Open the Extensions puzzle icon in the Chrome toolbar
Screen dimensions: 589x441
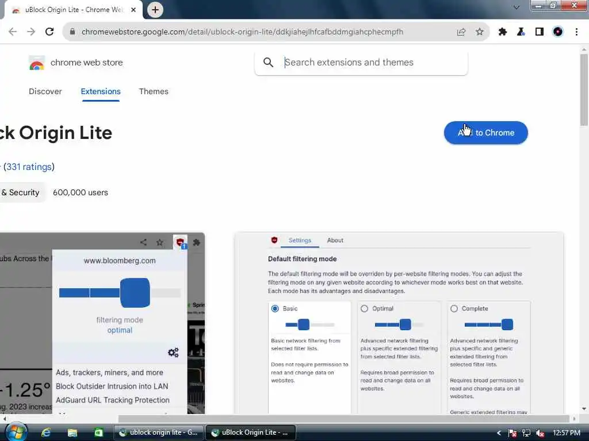pos(503,32)
